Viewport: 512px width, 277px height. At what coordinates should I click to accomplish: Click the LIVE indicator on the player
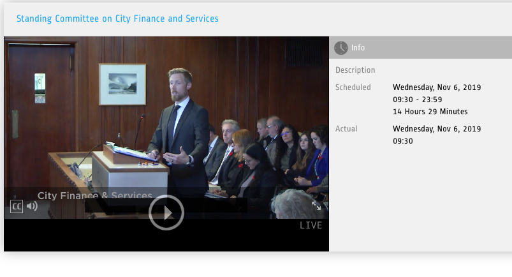pyautogui.click(x=311, y=225)
